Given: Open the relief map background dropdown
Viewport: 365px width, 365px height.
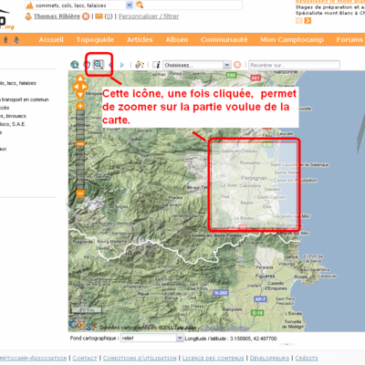Looking at the screenshot, I should click(x=151, y=338).
